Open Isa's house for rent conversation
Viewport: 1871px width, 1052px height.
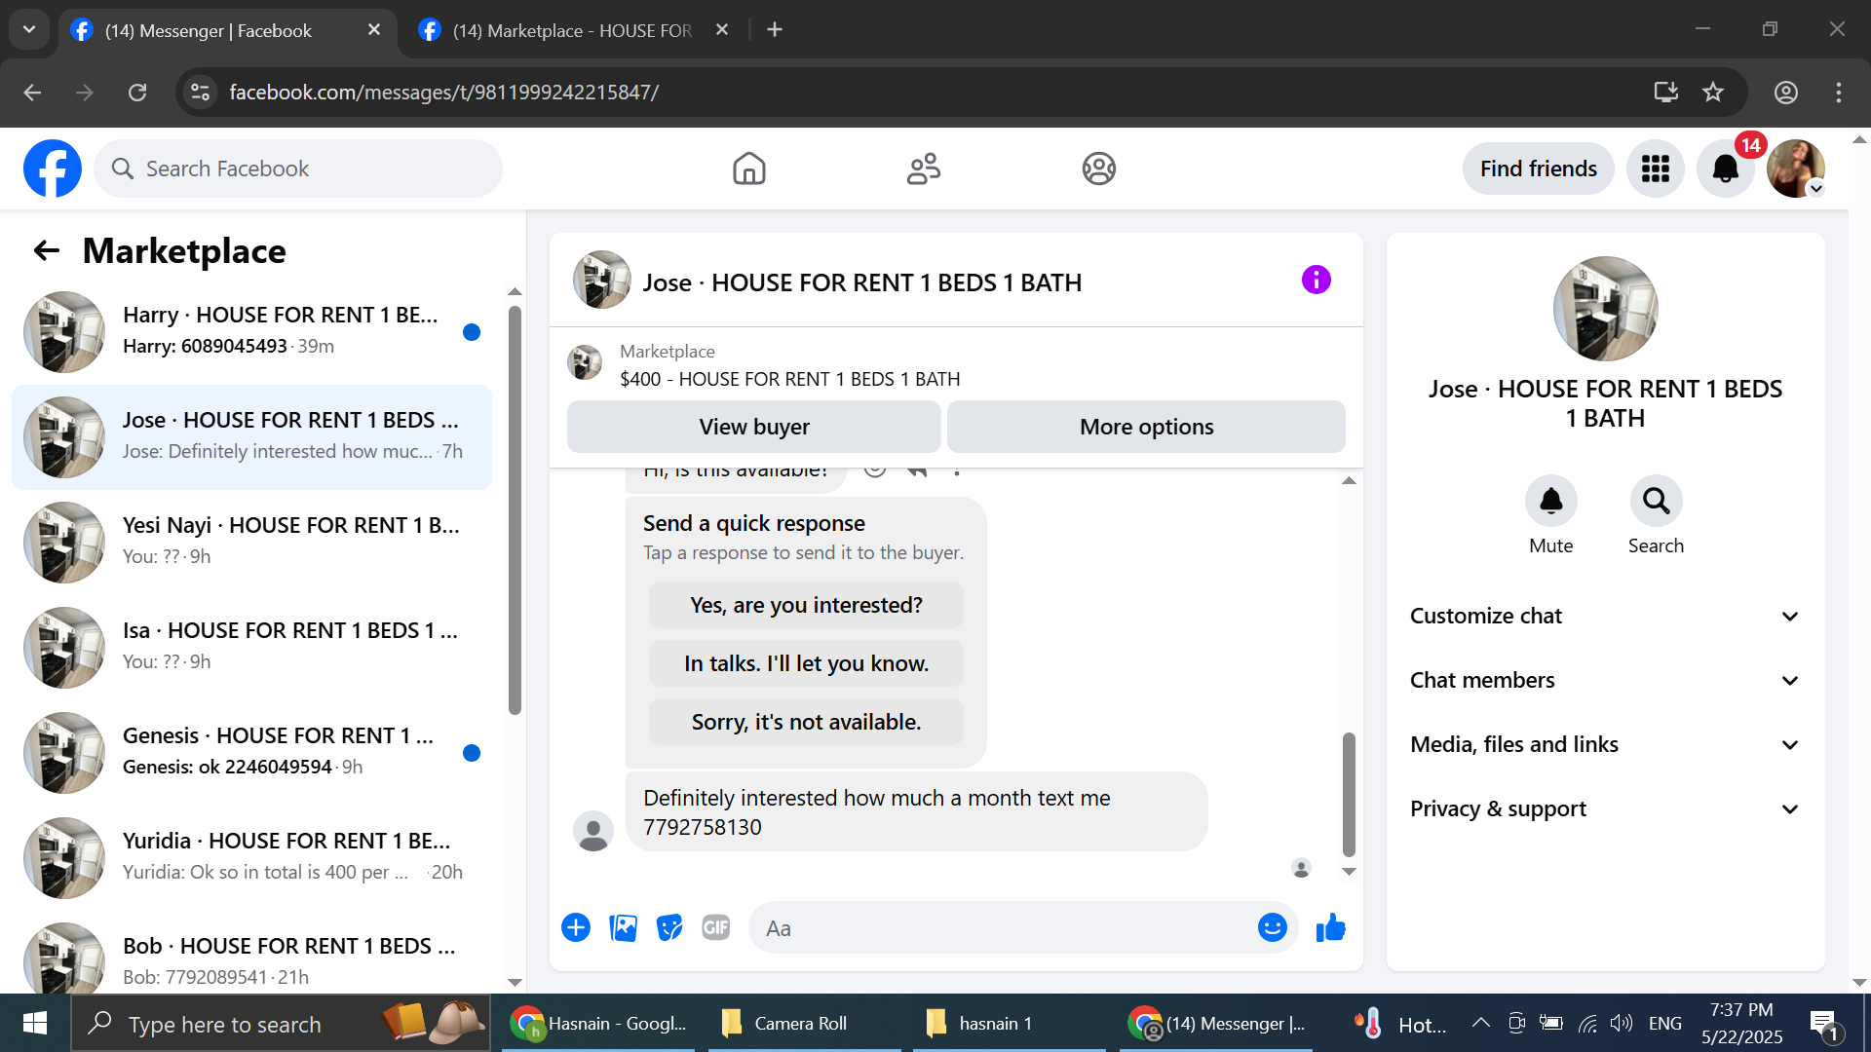pyautogui.click(x=251, y=647)
